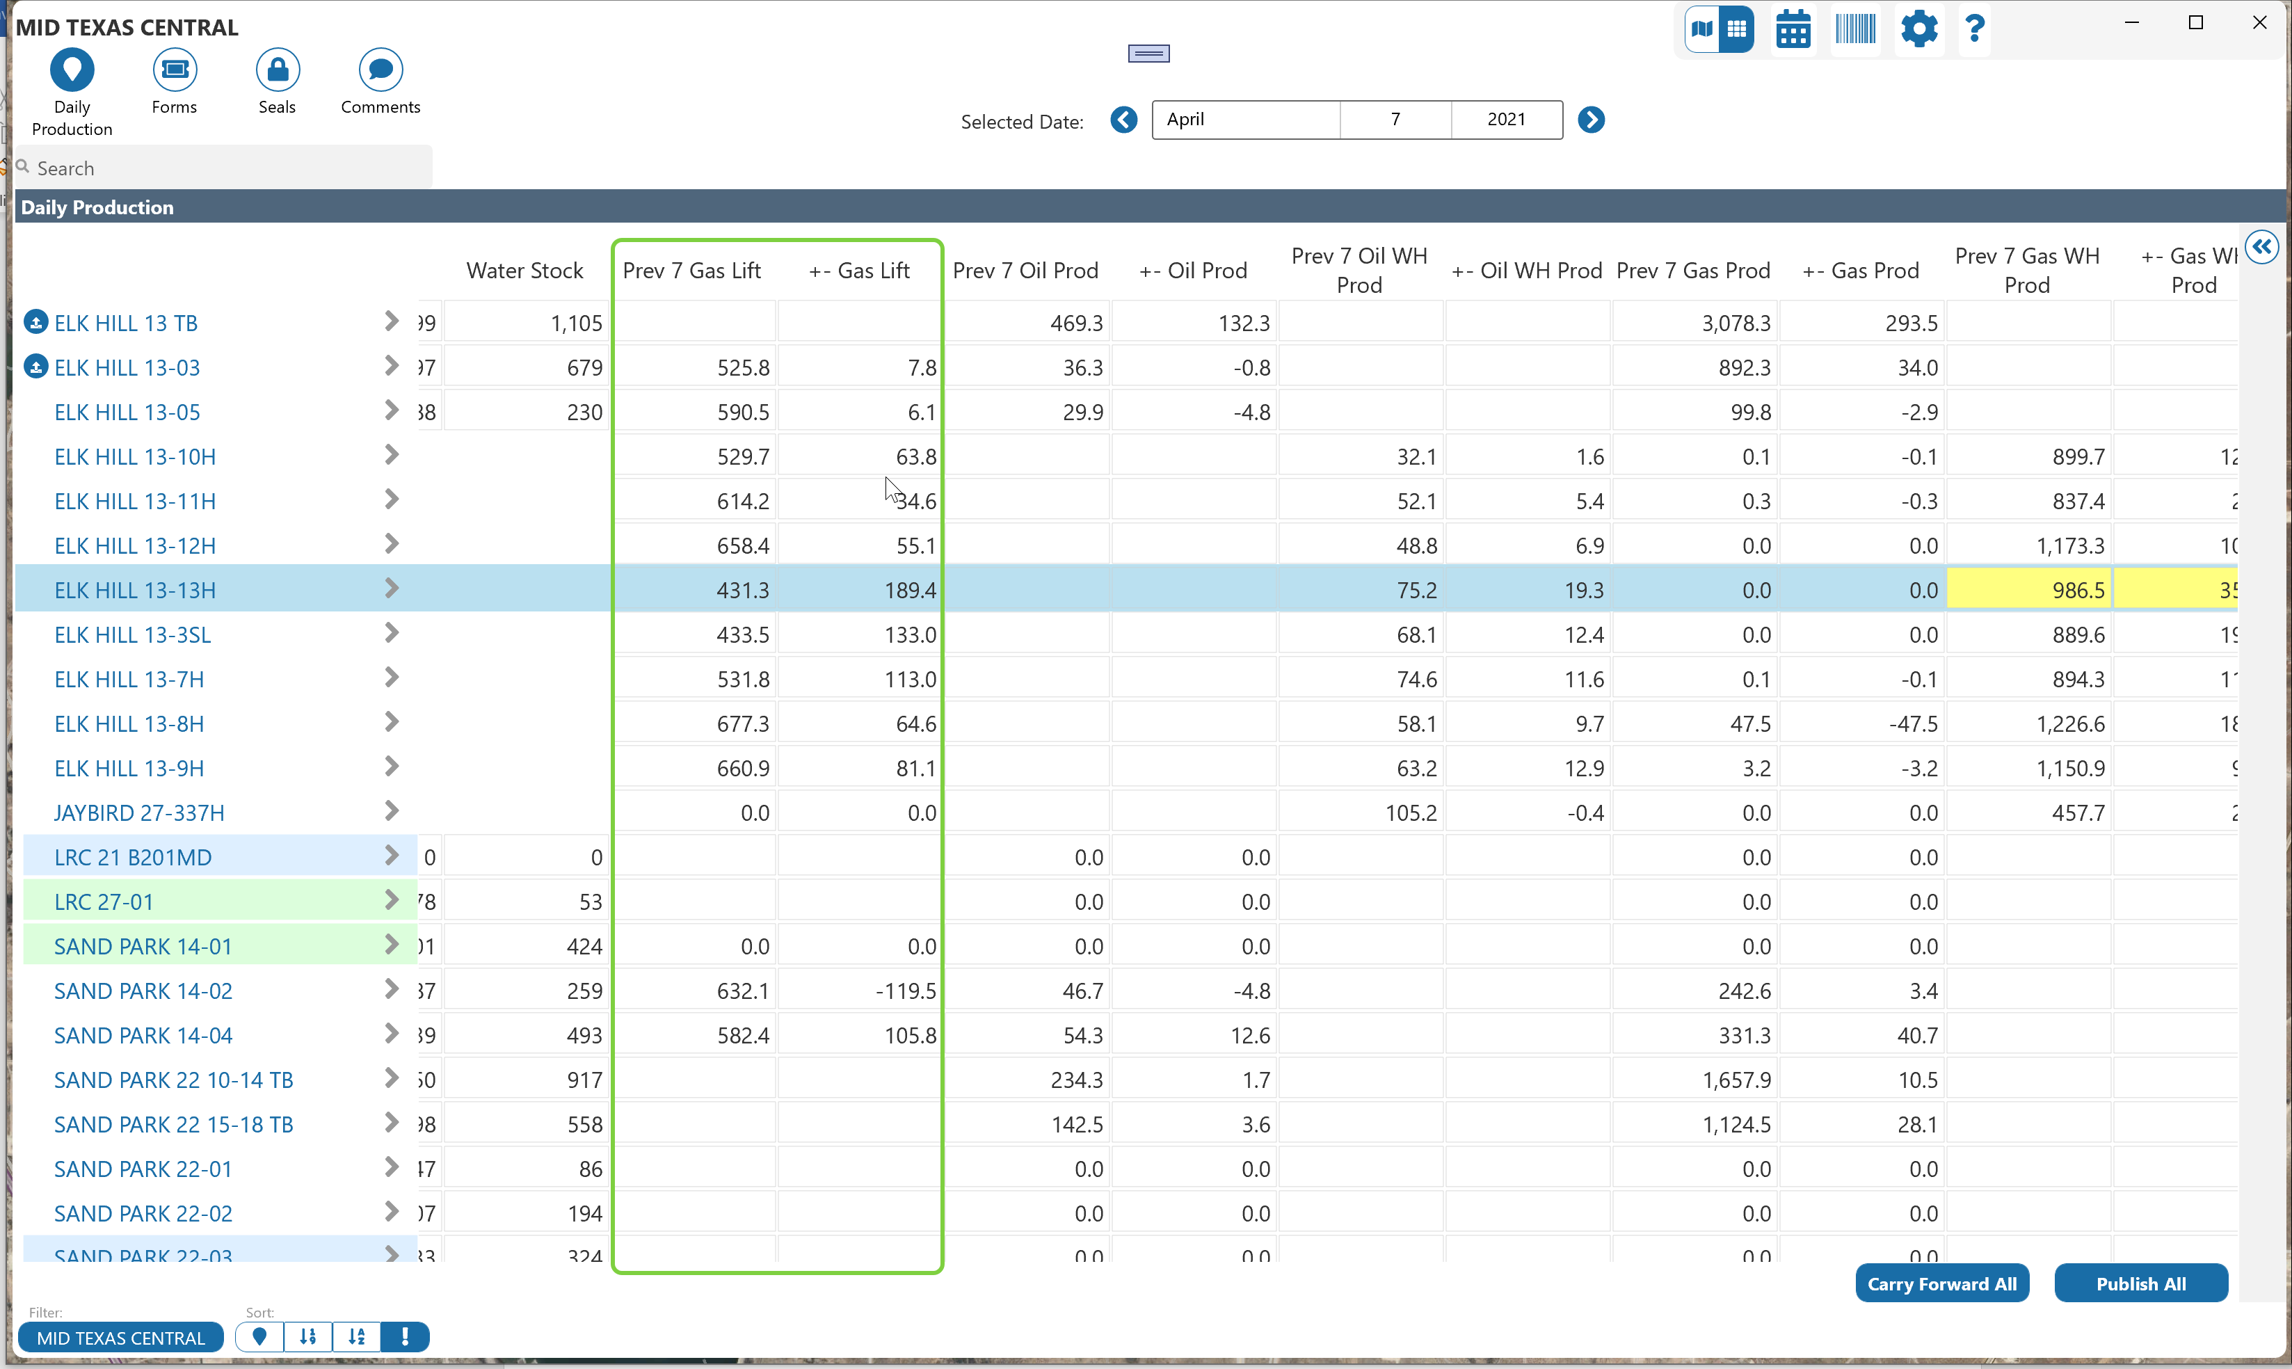Click the help question mark icon
The height and width of the screenshot is (1369, 2292).
[x=1975, y=29]
